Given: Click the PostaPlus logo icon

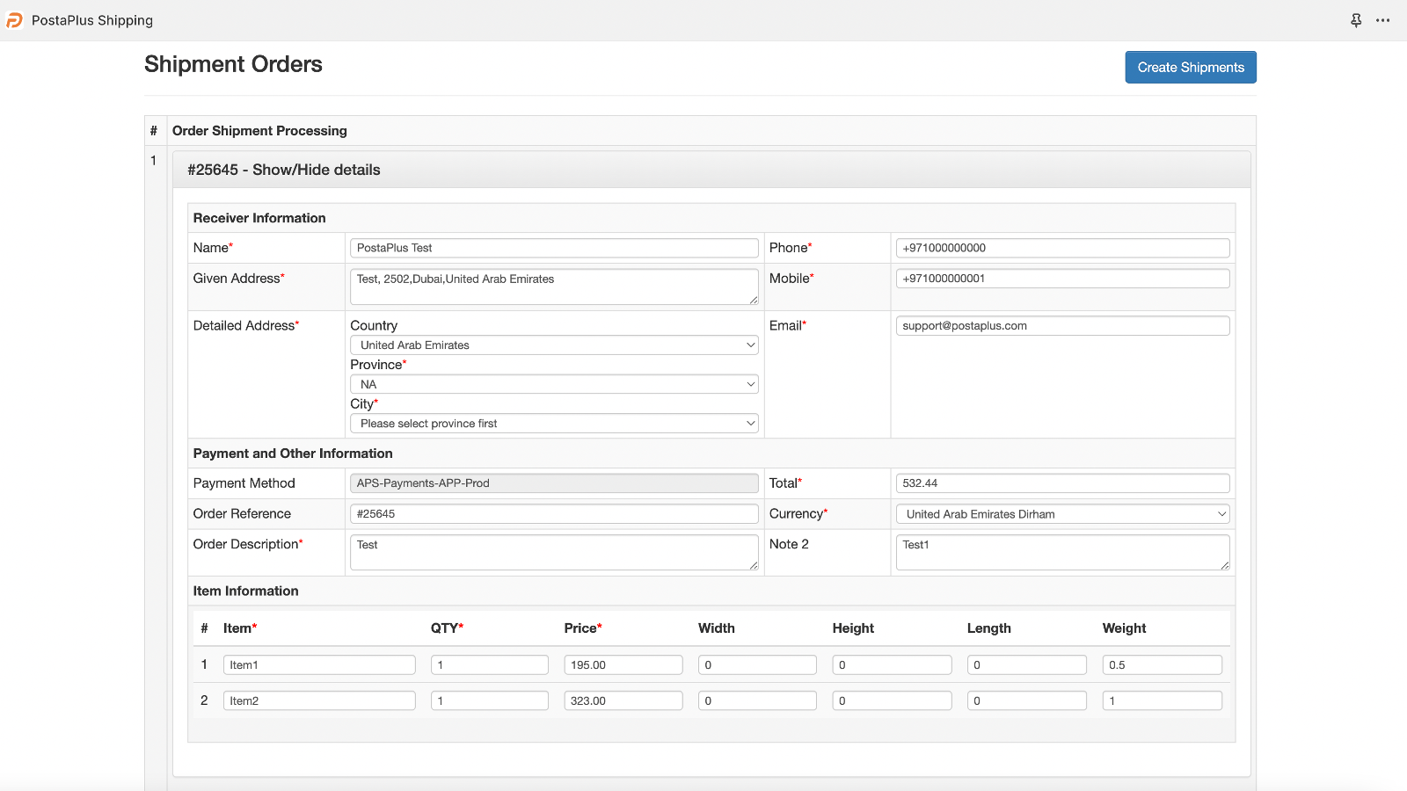Looking at the screenshot, I should pos(14,19).
